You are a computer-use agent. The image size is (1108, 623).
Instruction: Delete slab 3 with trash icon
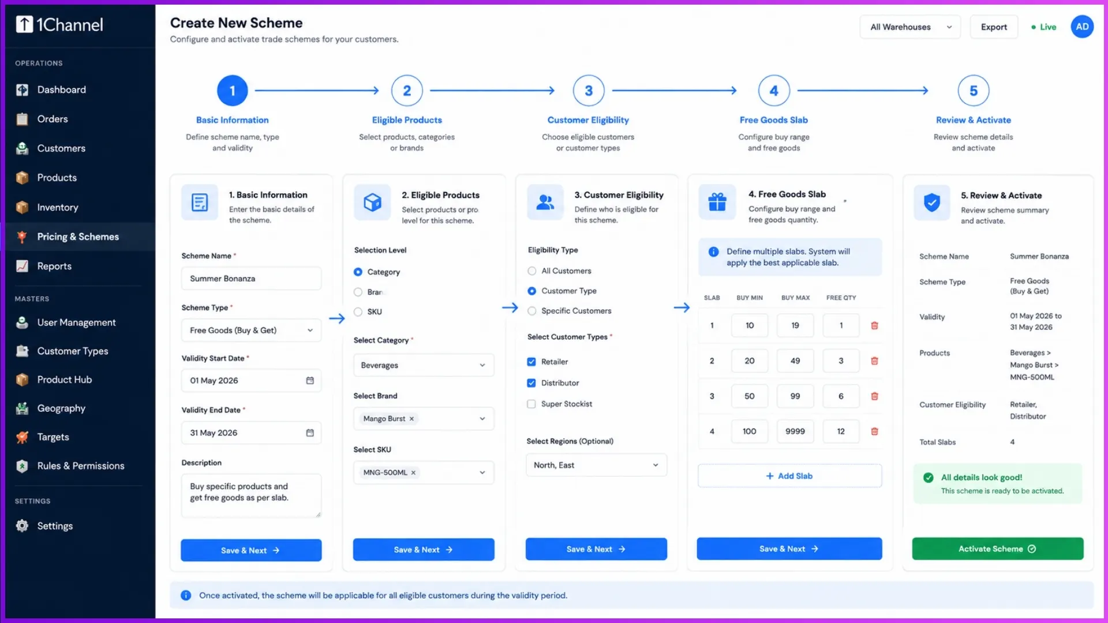click(874, 396)
